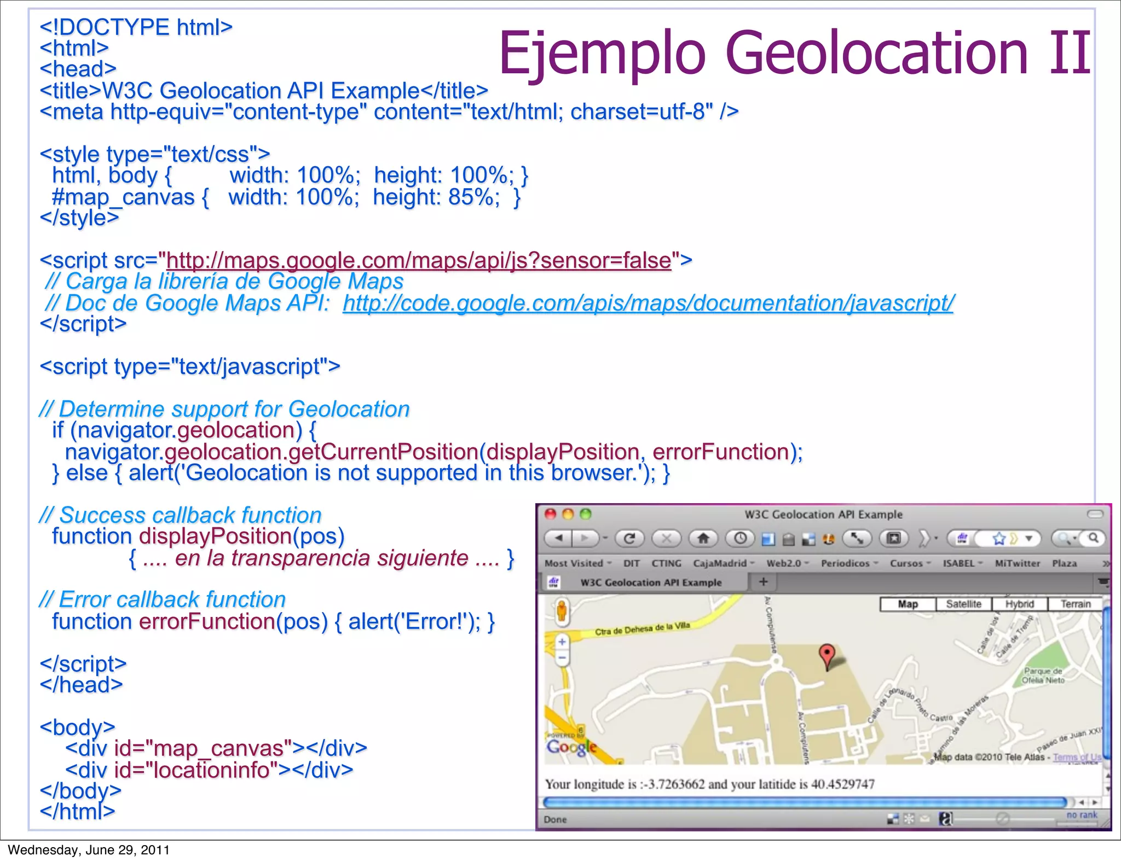Expand the Web2.0 bookmarks folder

point(788,563)
